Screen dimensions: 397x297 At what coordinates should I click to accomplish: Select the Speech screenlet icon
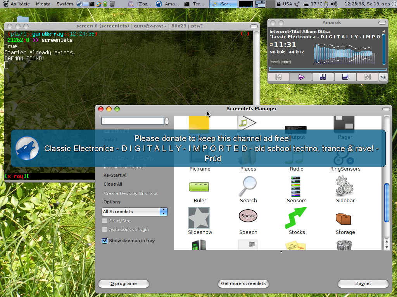pyautogui.click(x=248, y=216)
